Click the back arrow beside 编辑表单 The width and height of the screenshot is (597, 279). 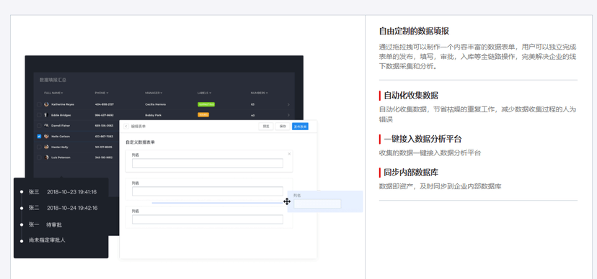click(126, 127)
